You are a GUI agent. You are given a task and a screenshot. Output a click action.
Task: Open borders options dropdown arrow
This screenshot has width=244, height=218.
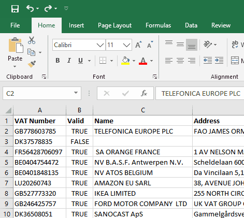click(x=111, y=61)
